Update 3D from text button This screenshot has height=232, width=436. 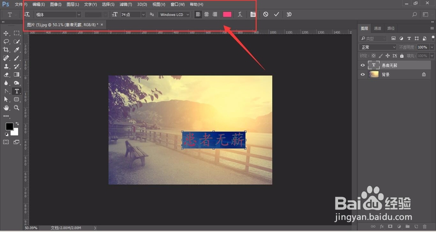(x=289, y=14)
